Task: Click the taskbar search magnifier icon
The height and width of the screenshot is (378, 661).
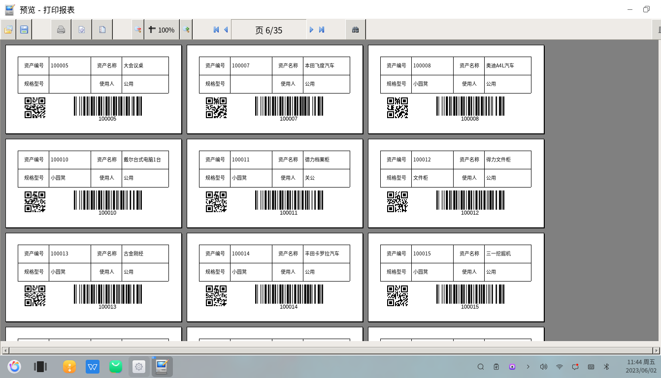Action: tap(481, 367)
